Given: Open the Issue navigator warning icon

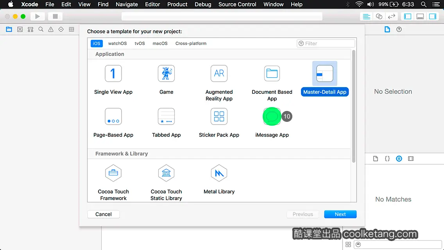Looking at the screenshot, I should [x=51, y=29].
